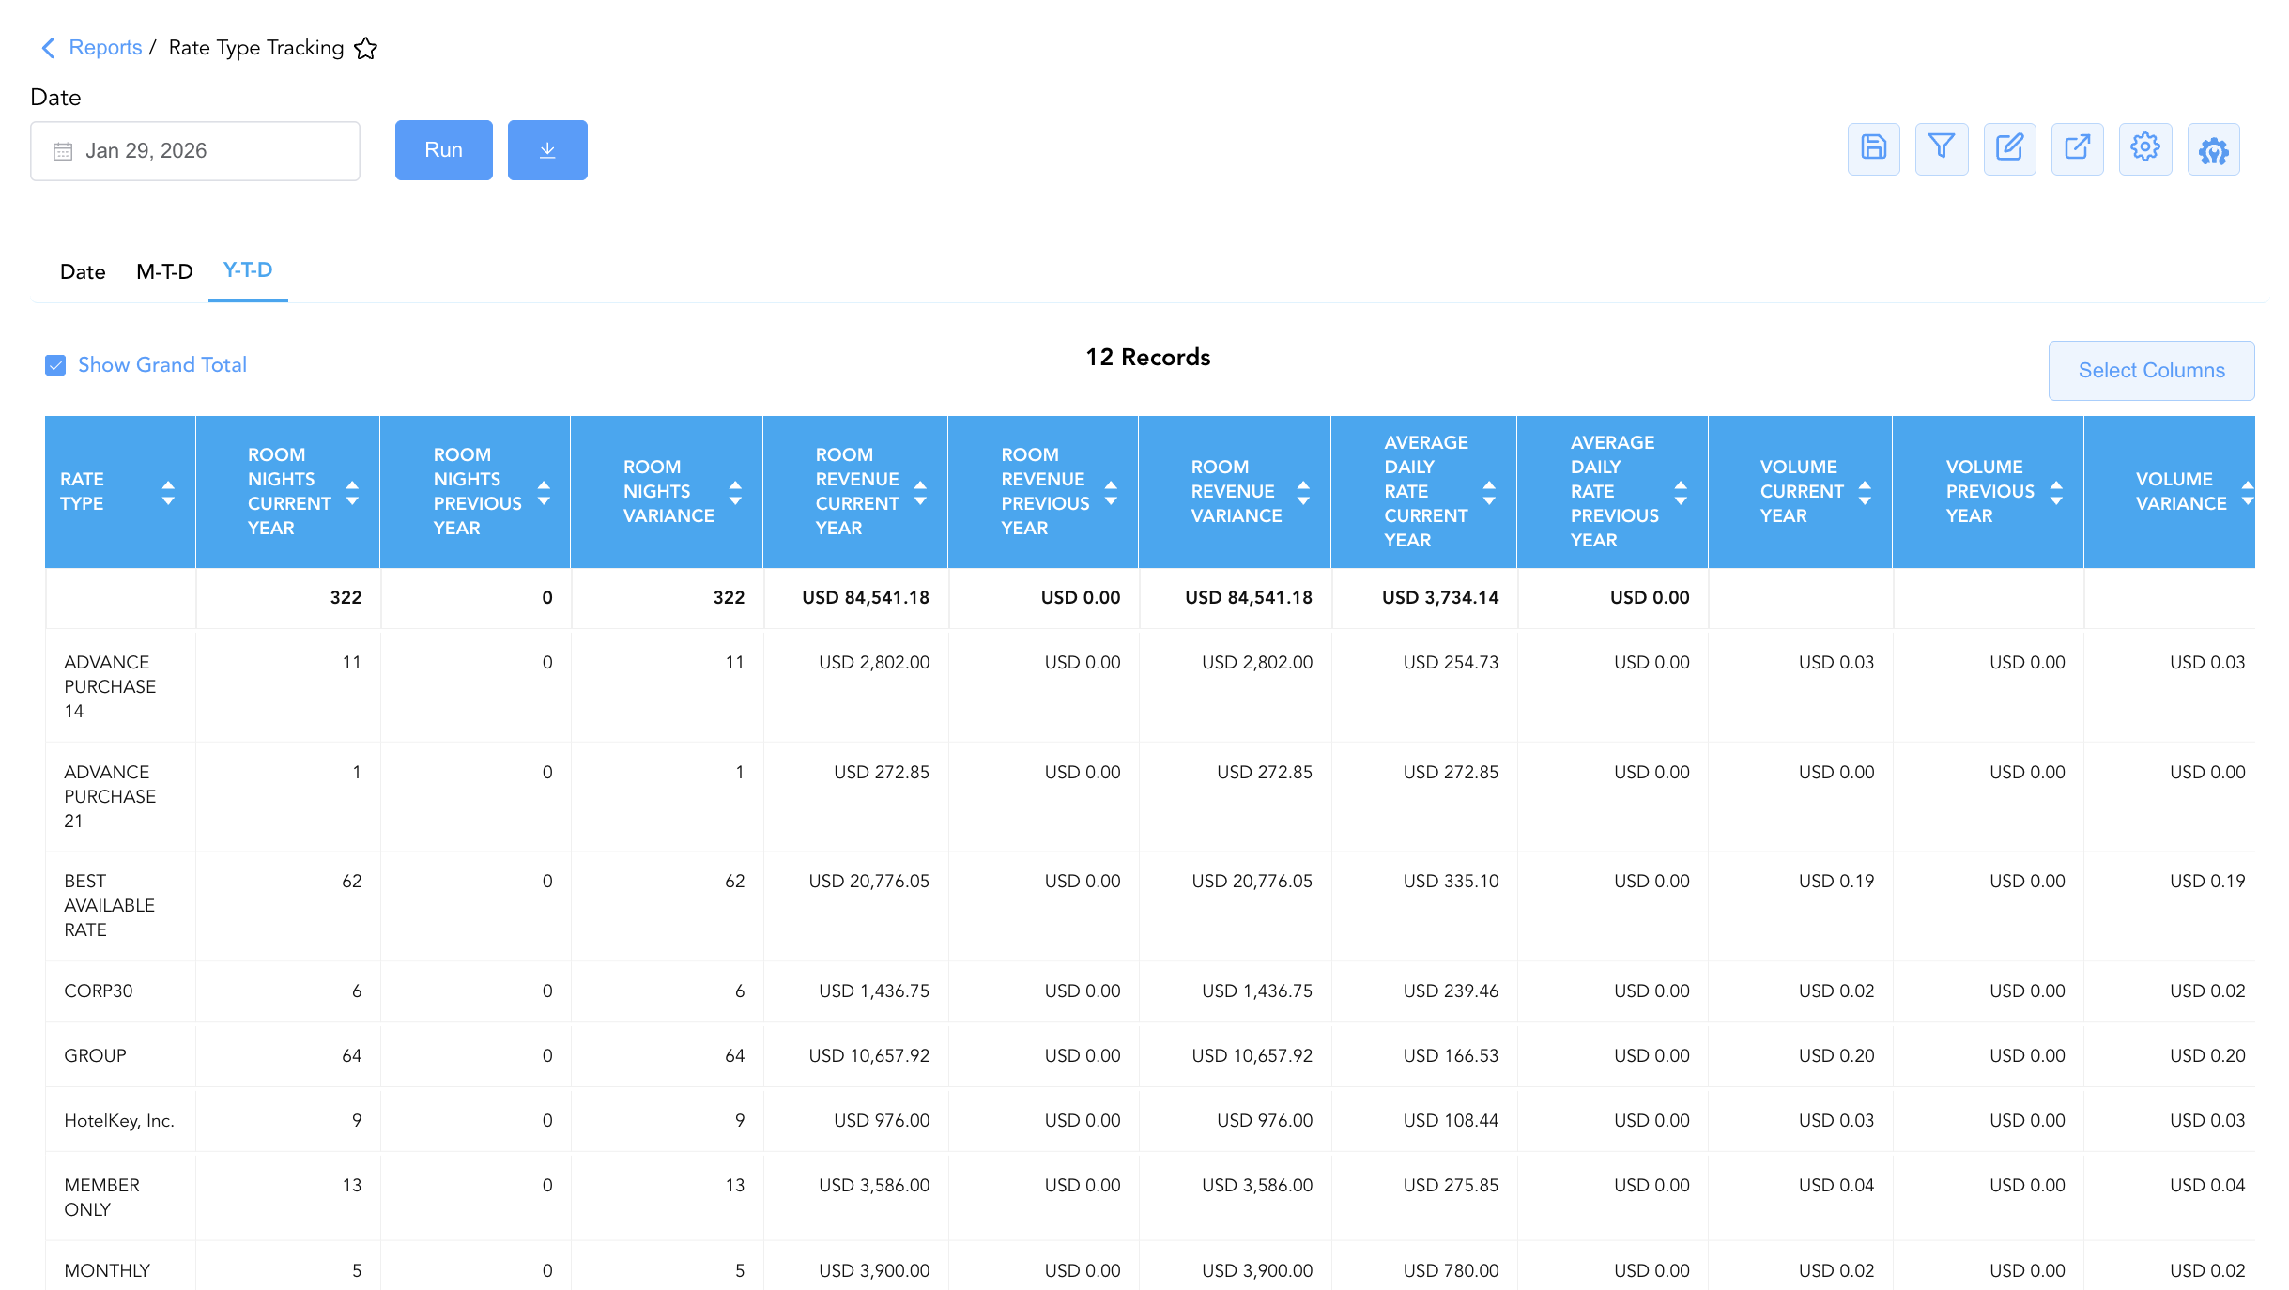Click the edit pencil icon
This screenshot has height=1290, width=2289.
tap(2009, 148)
